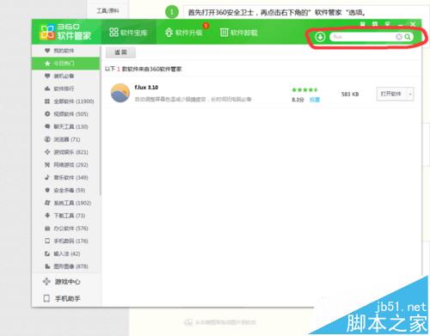Screen dimensions: 430x336
Task: Click the 工具/原料 label in the background page
Action: click(107, 11)
